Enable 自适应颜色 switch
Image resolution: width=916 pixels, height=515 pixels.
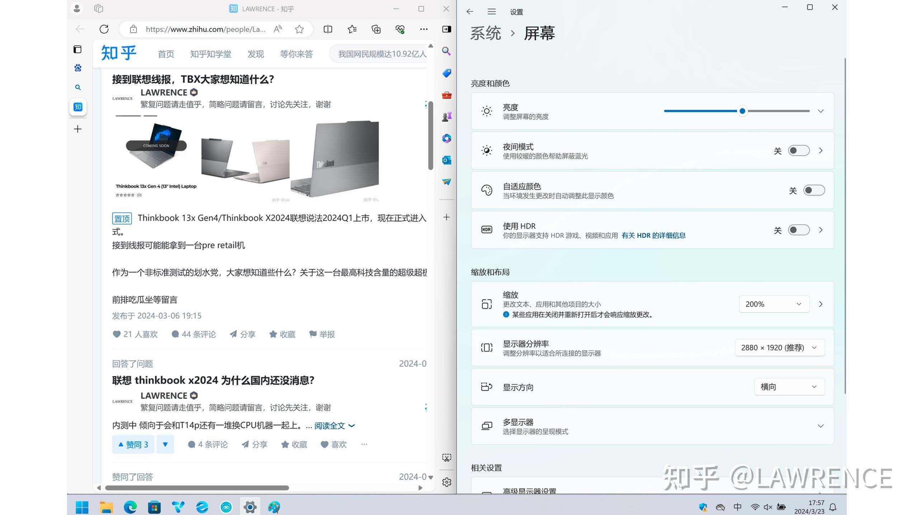pyautogui.click(x=814, y=190)
